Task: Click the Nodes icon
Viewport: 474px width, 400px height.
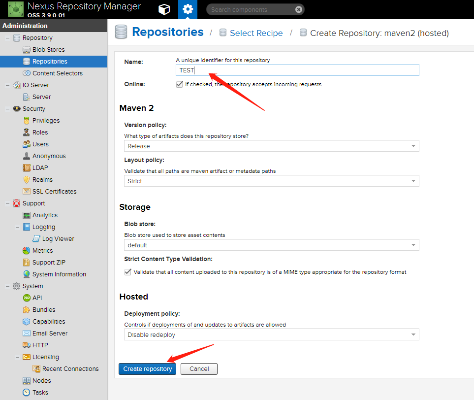Action: pos(27,381)
